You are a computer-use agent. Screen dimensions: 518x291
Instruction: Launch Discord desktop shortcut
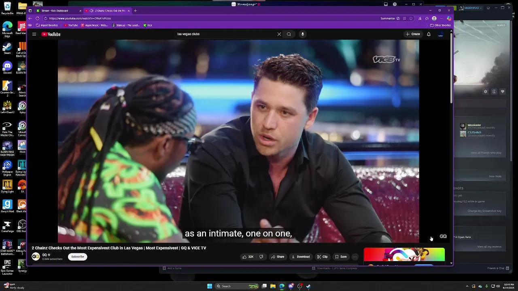[x=7, y=67]
